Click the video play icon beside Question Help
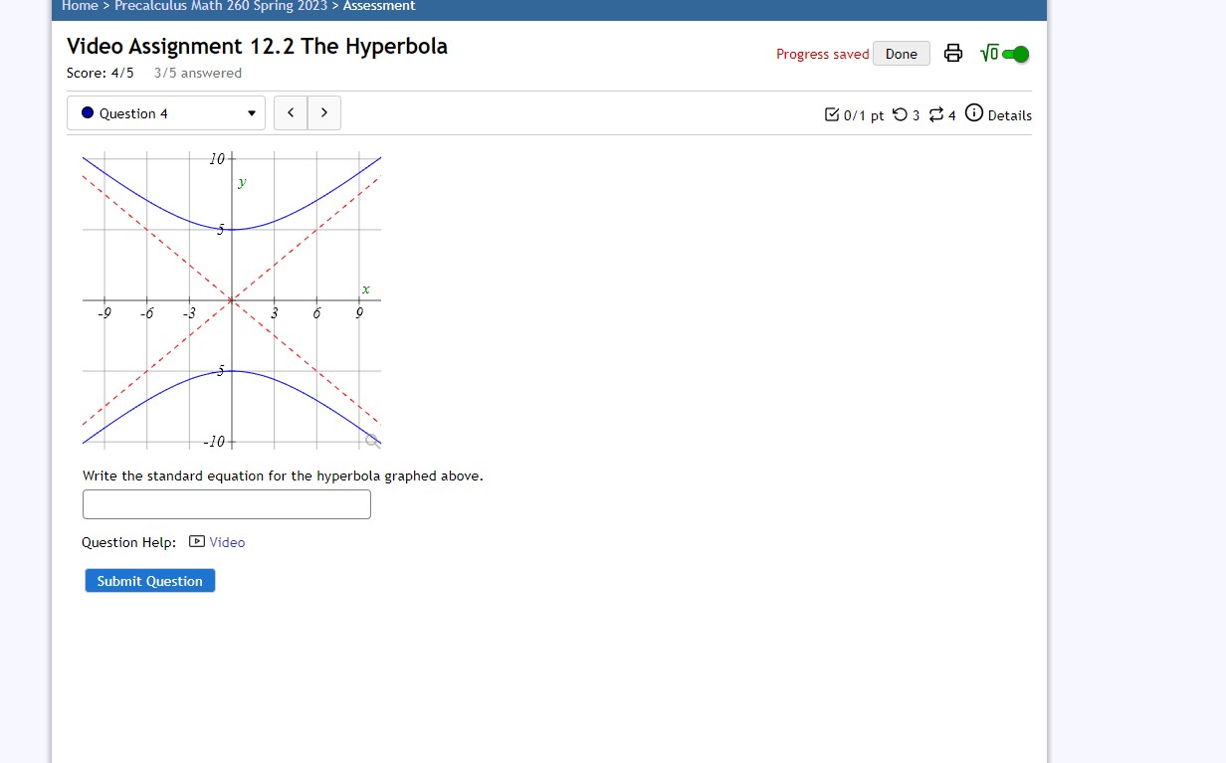Viewport: 1226px width, 763px height. tap(196, 542)
